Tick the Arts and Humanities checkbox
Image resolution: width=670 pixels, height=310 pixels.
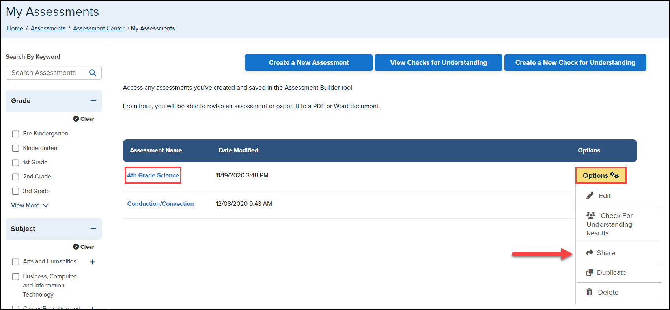coord(15,262)
